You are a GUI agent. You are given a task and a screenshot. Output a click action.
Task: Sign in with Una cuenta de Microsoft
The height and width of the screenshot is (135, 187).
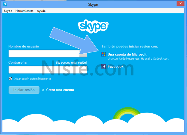pyautogui.click(x=127, y=54)
